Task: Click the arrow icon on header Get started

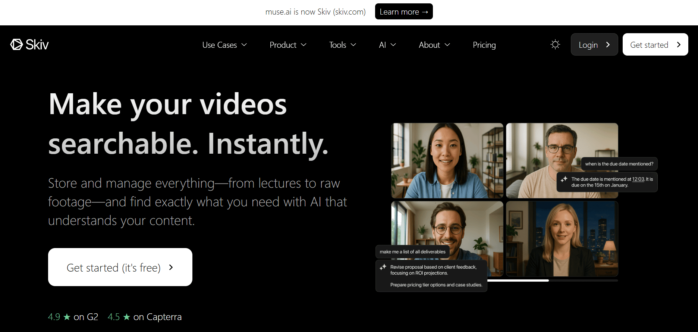Action: 679,45
